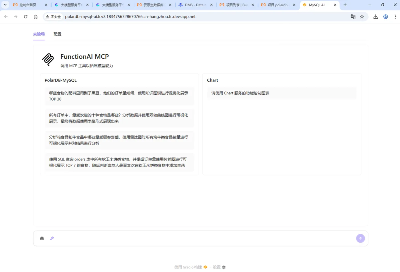Click the FunctionAI MCP title
This screenshot has height=272, width=400.
point(85,57)
